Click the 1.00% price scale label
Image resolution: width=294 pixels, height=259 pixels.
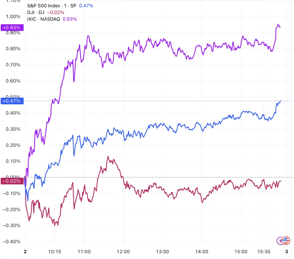point(14,17)
